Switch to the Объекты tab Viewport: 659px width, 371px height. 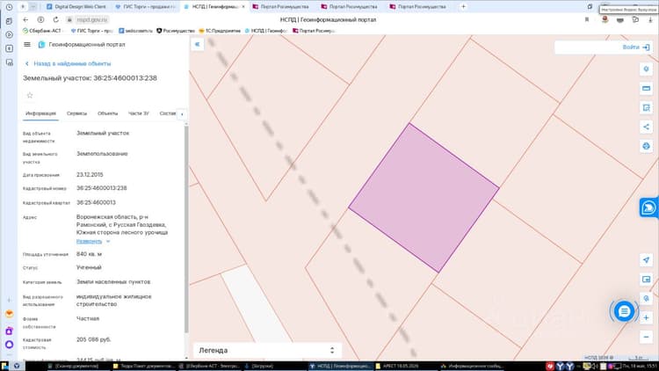pos(107,113)
